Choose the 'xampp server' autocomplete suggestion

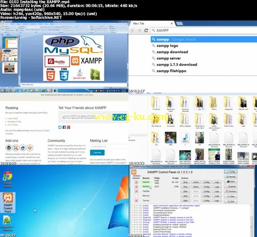click(x=169, y=58)
